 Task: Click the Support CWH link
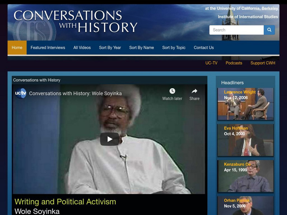(263, 63)
